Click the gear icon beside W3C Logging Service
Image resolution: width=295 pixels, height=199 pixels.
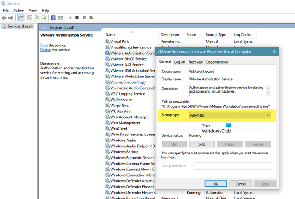pos(107,94)
